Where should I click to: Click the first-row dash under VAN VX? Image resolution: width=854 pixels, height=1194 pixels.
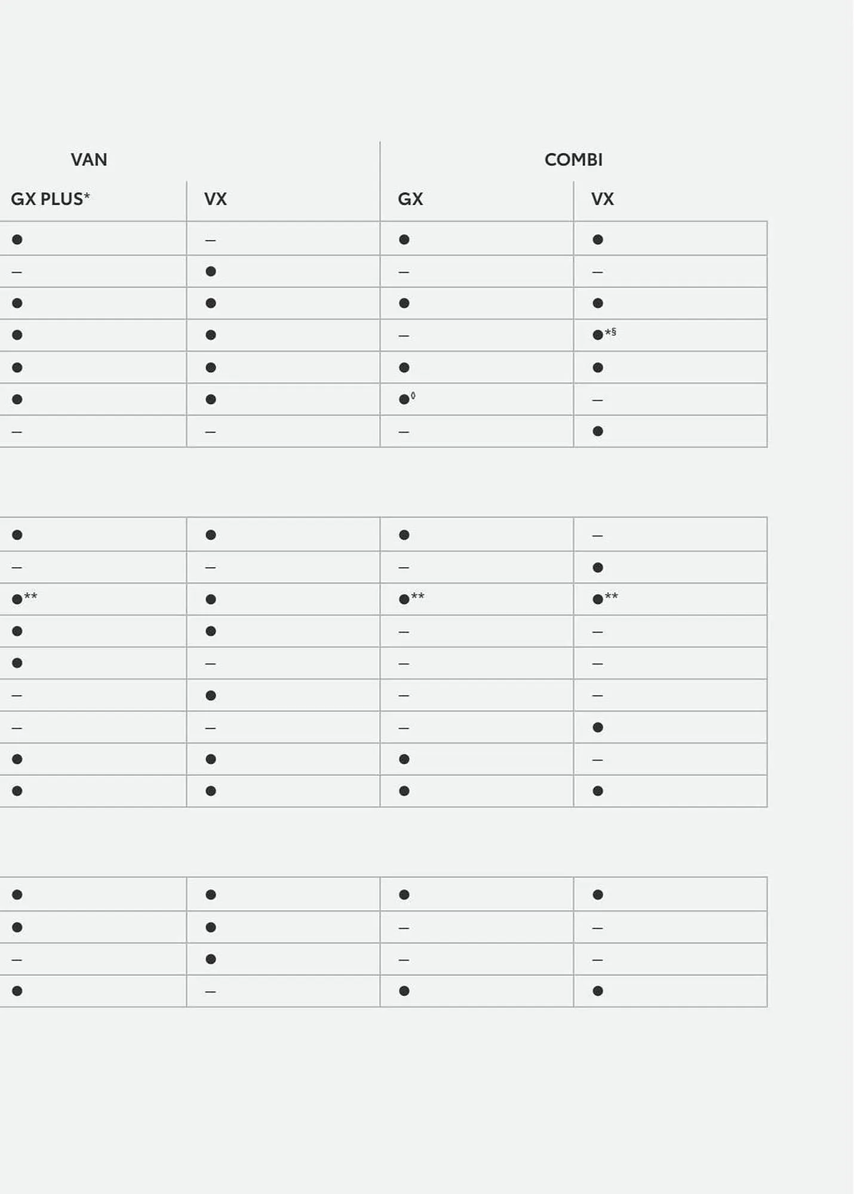210,241
